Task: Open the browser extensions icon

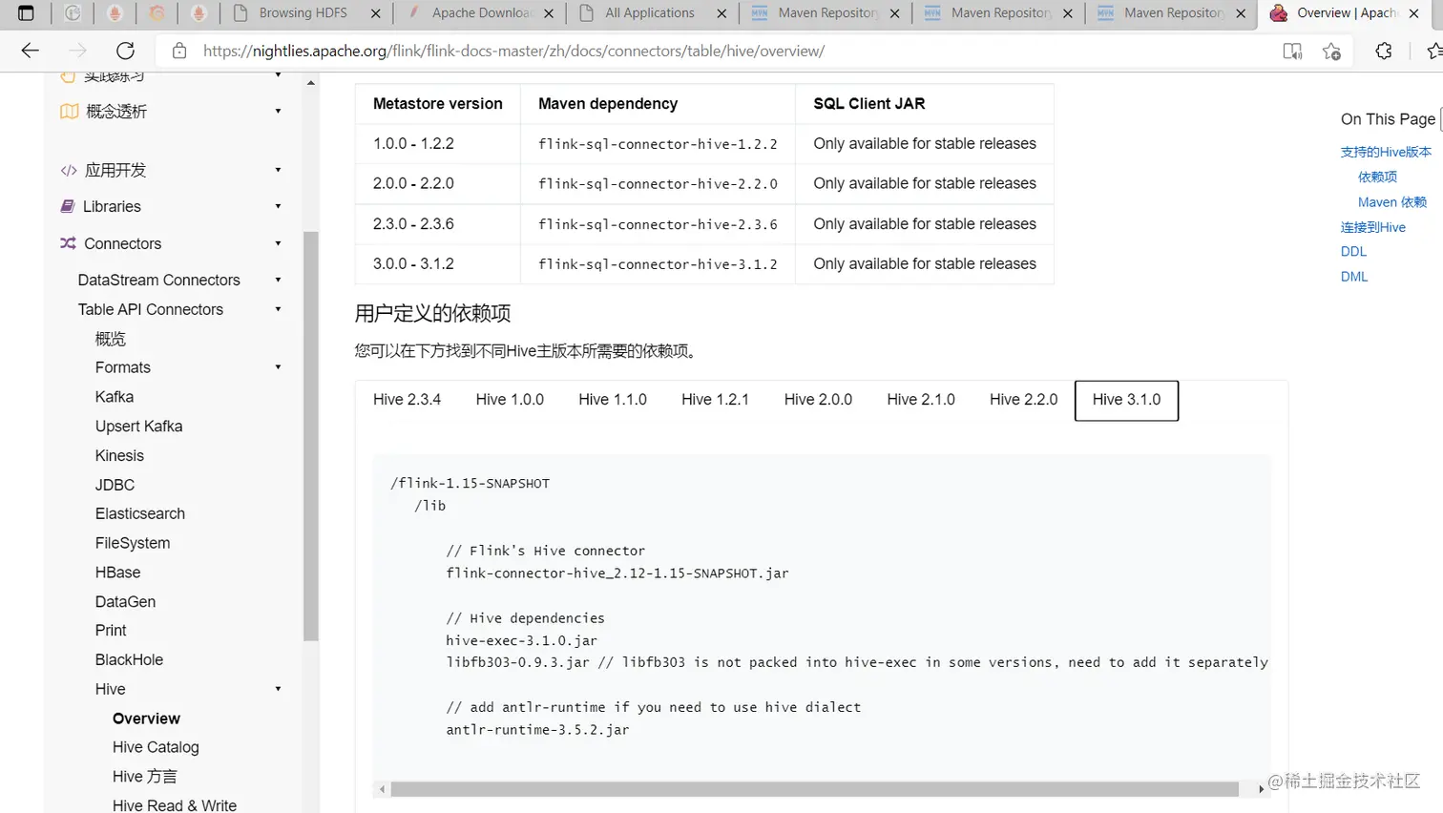Action: point(1384,52)
